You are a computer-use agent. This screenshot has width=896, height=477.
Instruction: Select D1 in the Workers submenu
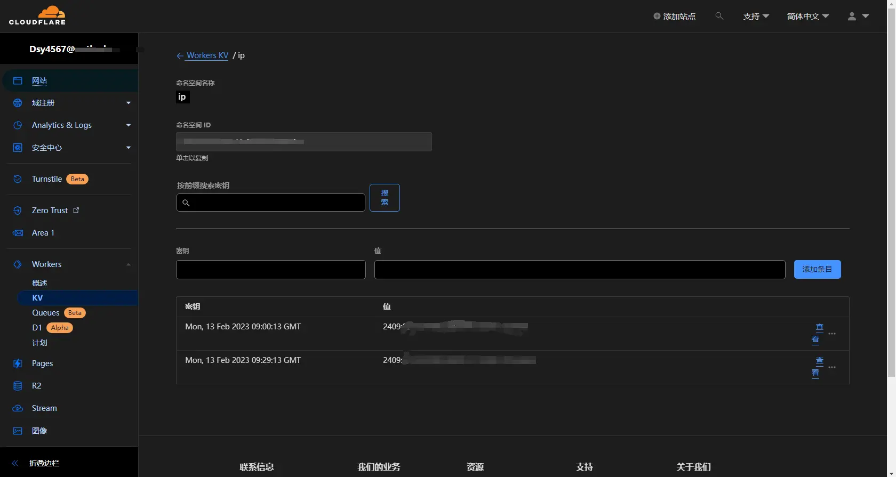[x=37, y=328]
